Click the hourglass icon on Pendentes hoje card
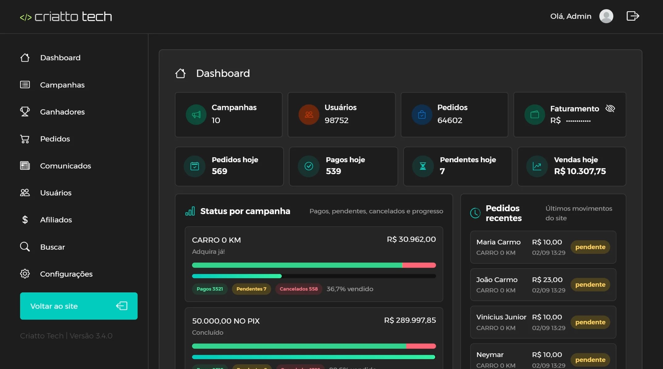This screenshot has height=369, width=663. click(423, 166)
